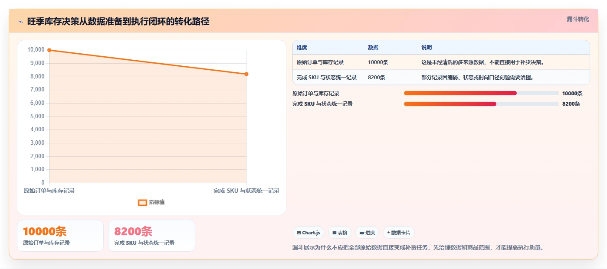607x269 pixels.
Task: Click the progress label 原始订单与库存记录
Action: [316, 94]
